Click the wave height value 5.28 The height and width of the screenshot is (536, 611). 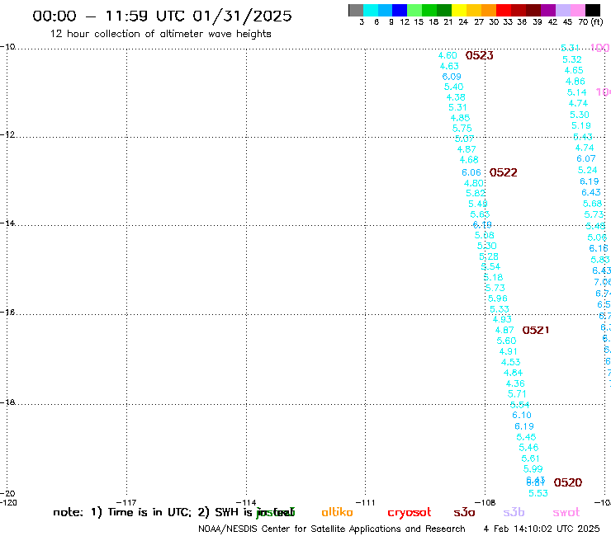pos(489,256)
